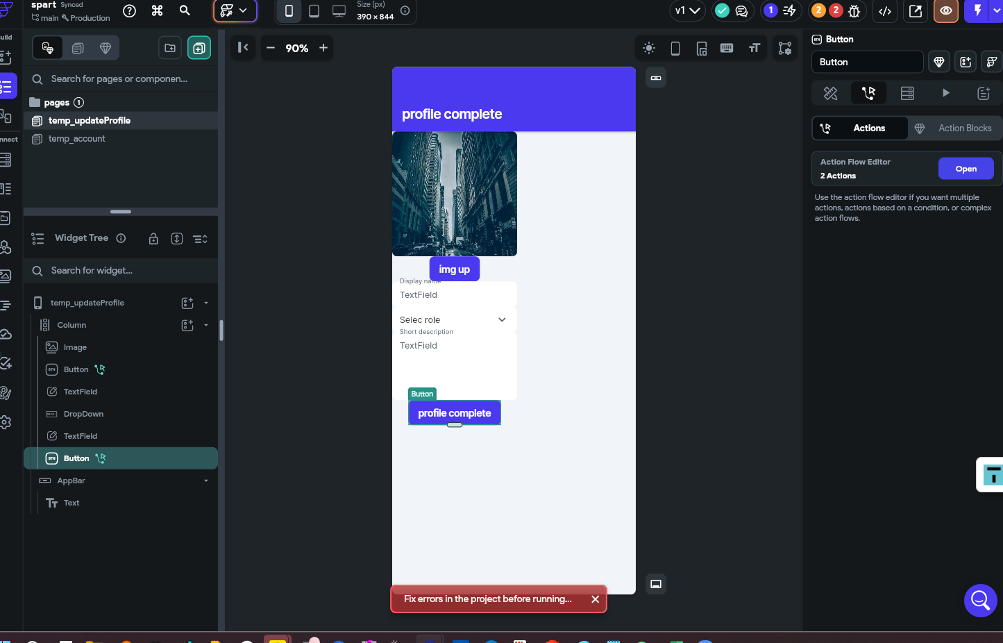This screenshot has width=1003, height=643.
Task: Open the blue search chat bubble
Action: [x=981, y=600]
